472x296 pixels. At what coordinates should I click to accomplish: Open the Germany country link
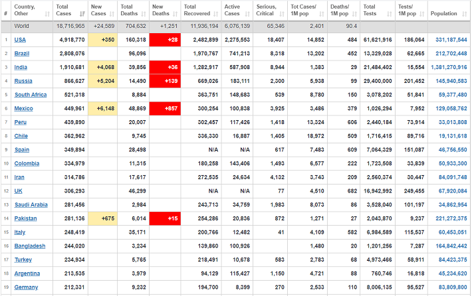[x=26, y=287]
